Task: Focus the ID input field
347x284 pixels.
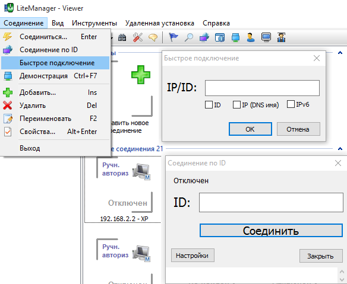Action: tap(271, 202)
